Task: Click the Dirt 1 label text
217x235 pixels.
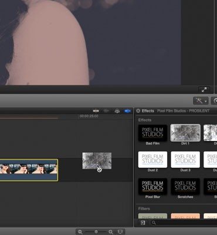Action: [x=185, y=143]
